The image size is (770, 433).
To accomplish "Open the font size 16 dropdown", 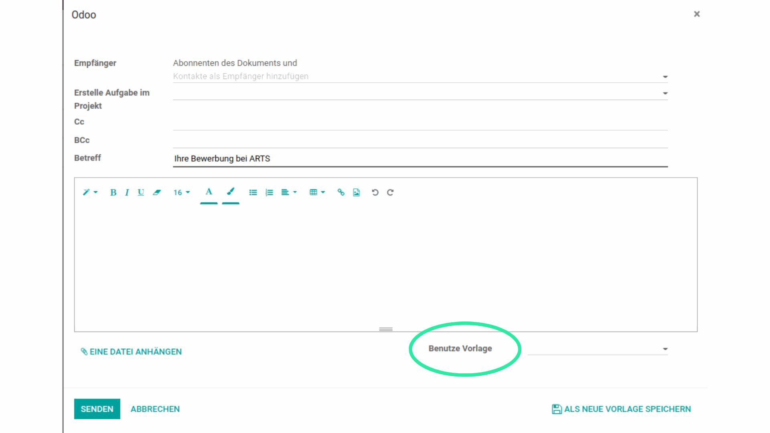I will tap(181, 192).
